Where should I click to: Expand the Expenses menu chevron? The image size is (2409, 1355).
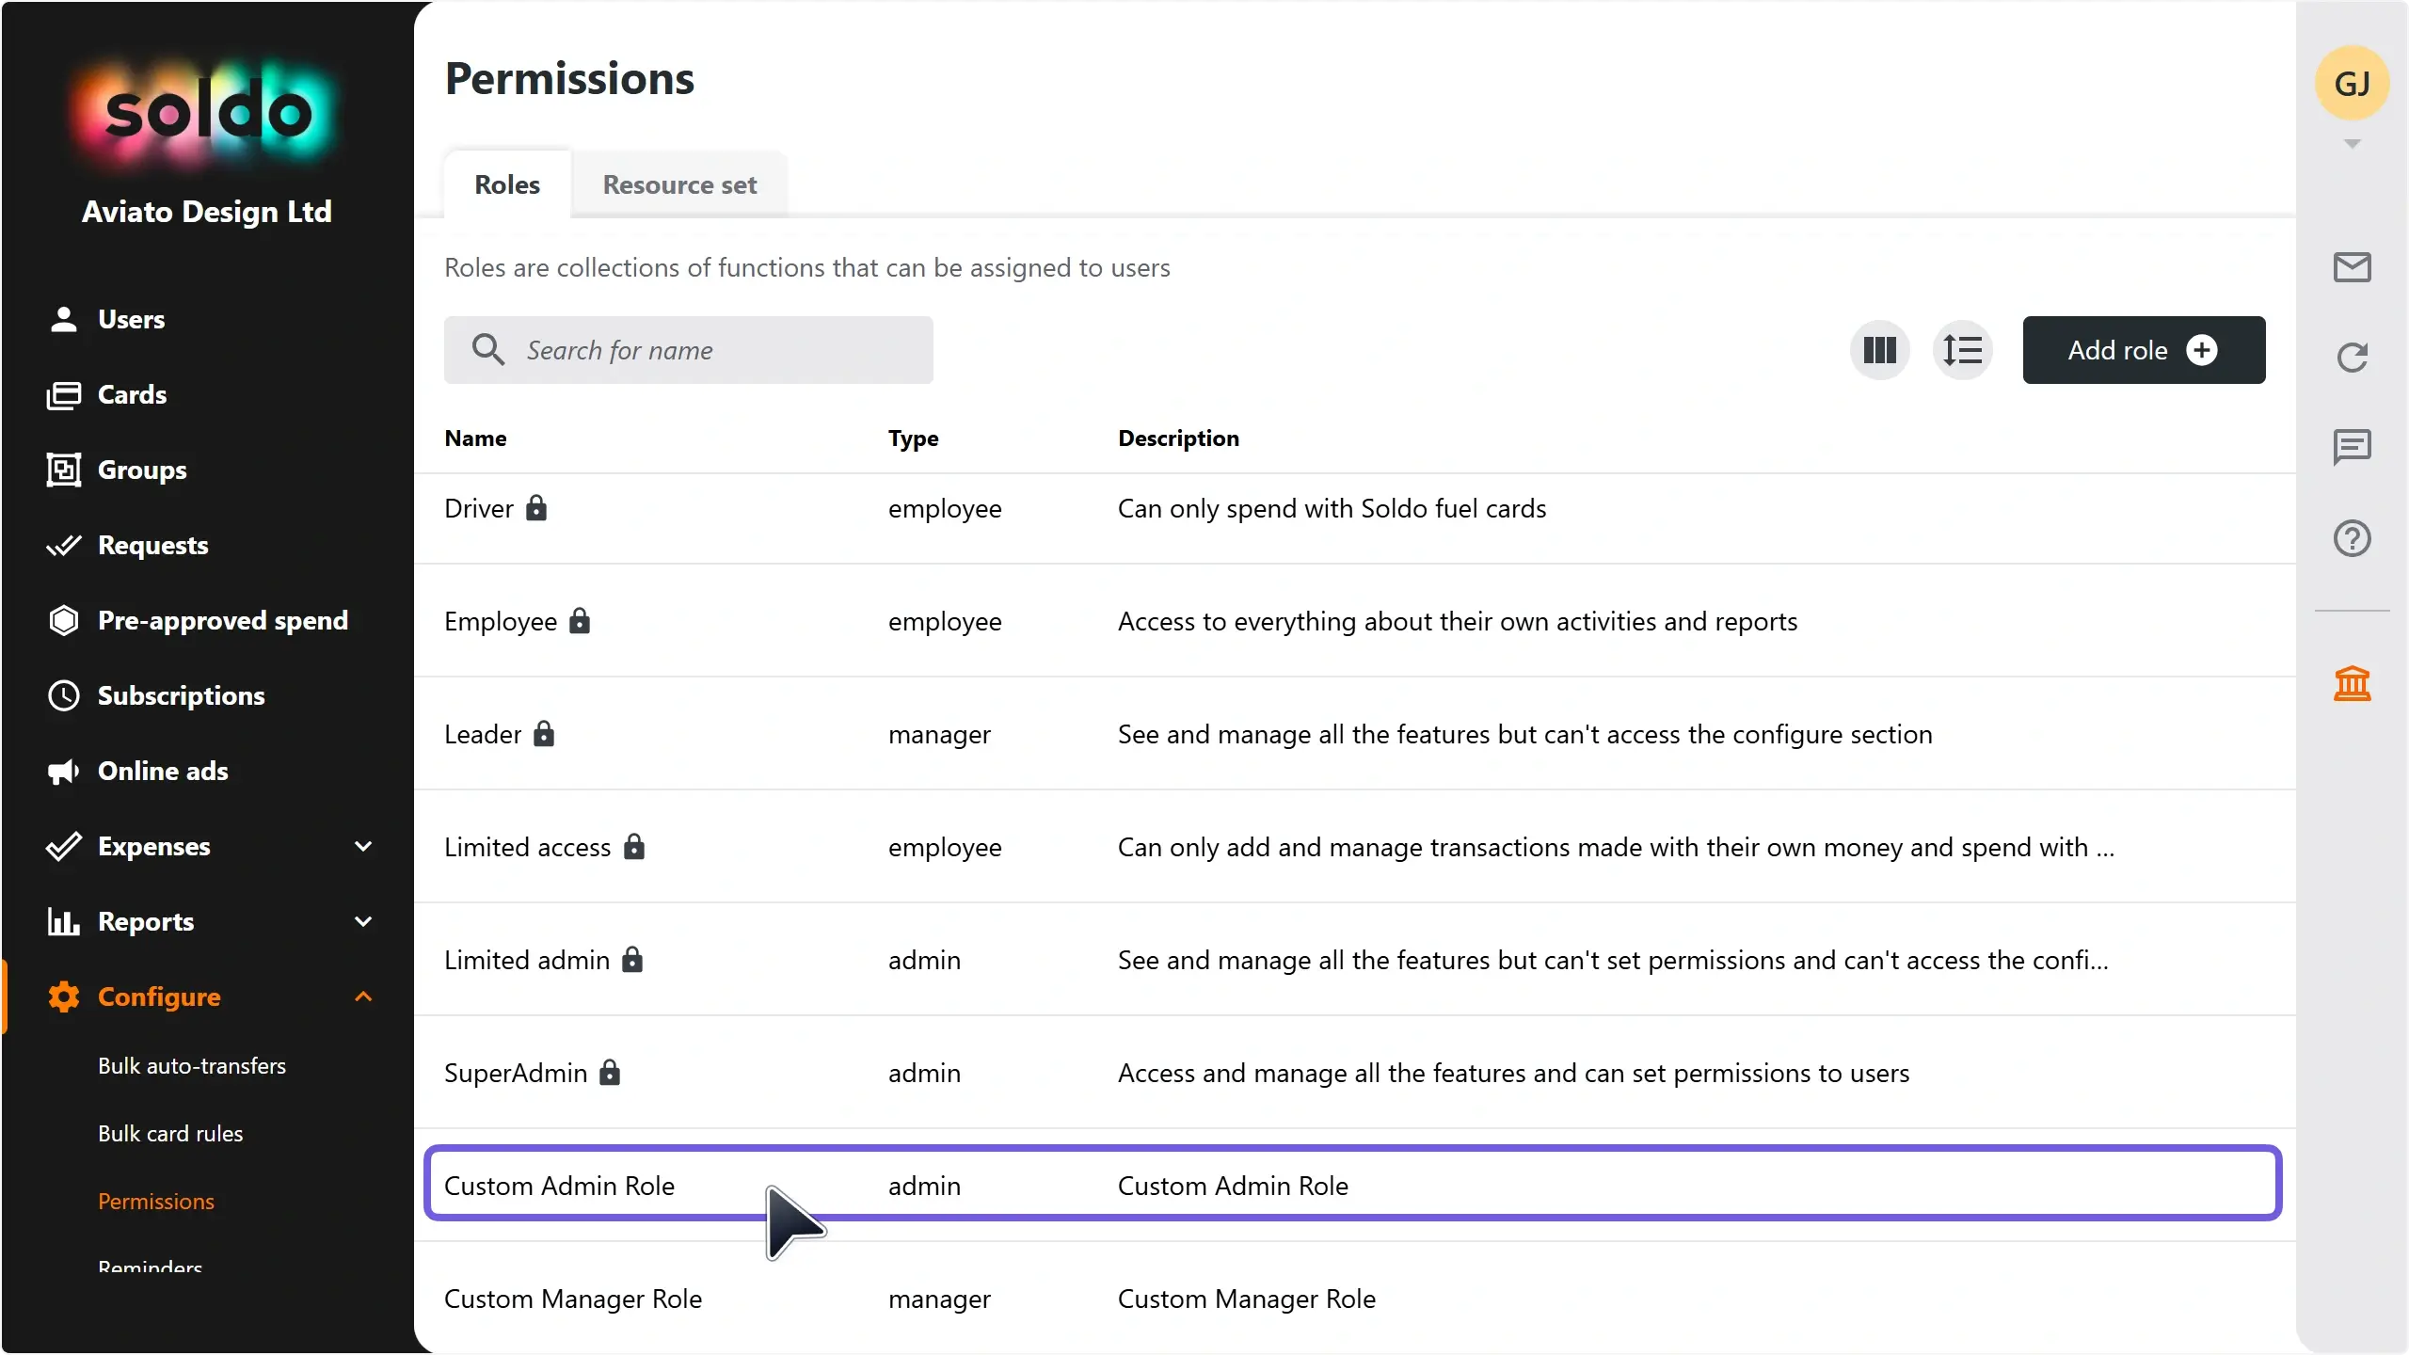tap(363, 847)
